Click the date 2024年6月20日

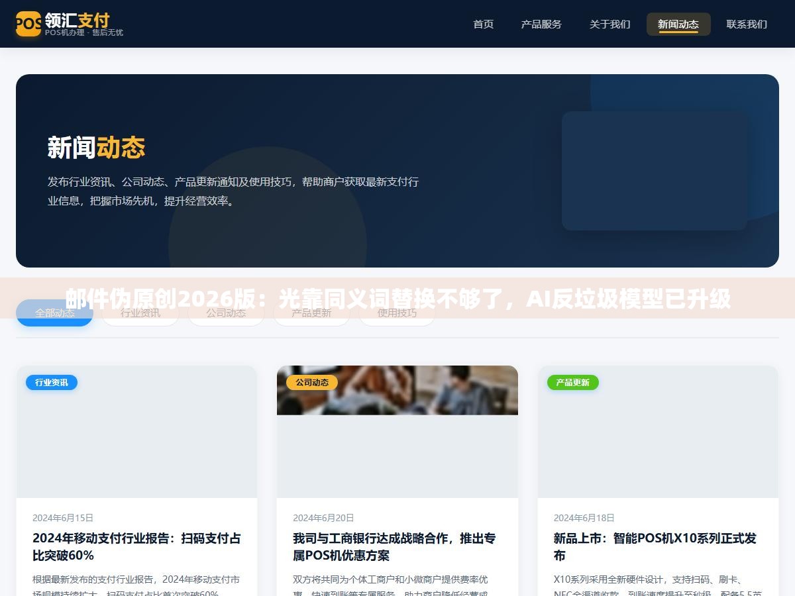point(323,518)
